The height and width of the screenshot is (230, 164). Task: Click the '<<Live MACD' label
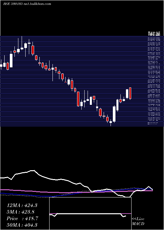[138, 221]
